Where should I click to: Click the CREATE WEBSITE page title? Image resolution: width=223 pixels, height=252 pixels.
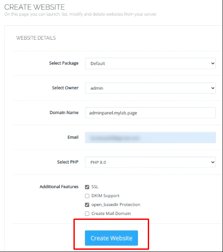click(x=34, y=7)
